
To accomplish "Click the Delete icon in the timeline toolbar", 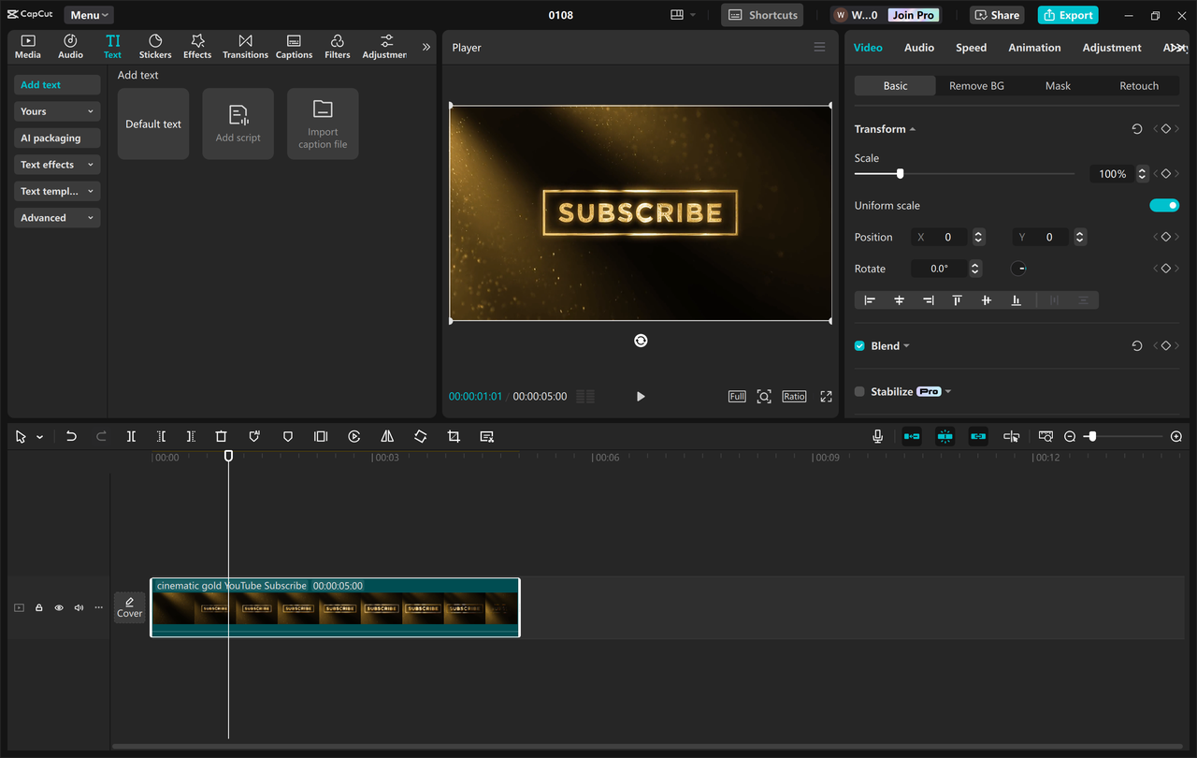I will coord(221,436).
